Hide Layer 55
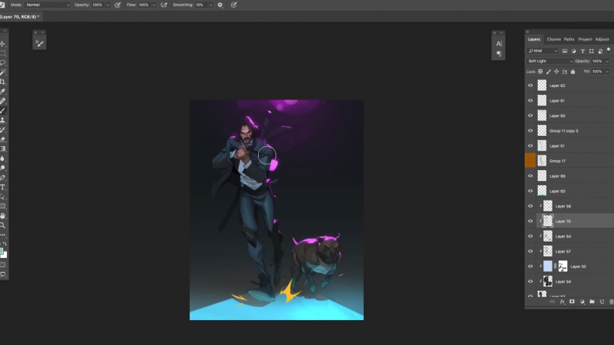The image size is (614, 345). pos(530,267)
